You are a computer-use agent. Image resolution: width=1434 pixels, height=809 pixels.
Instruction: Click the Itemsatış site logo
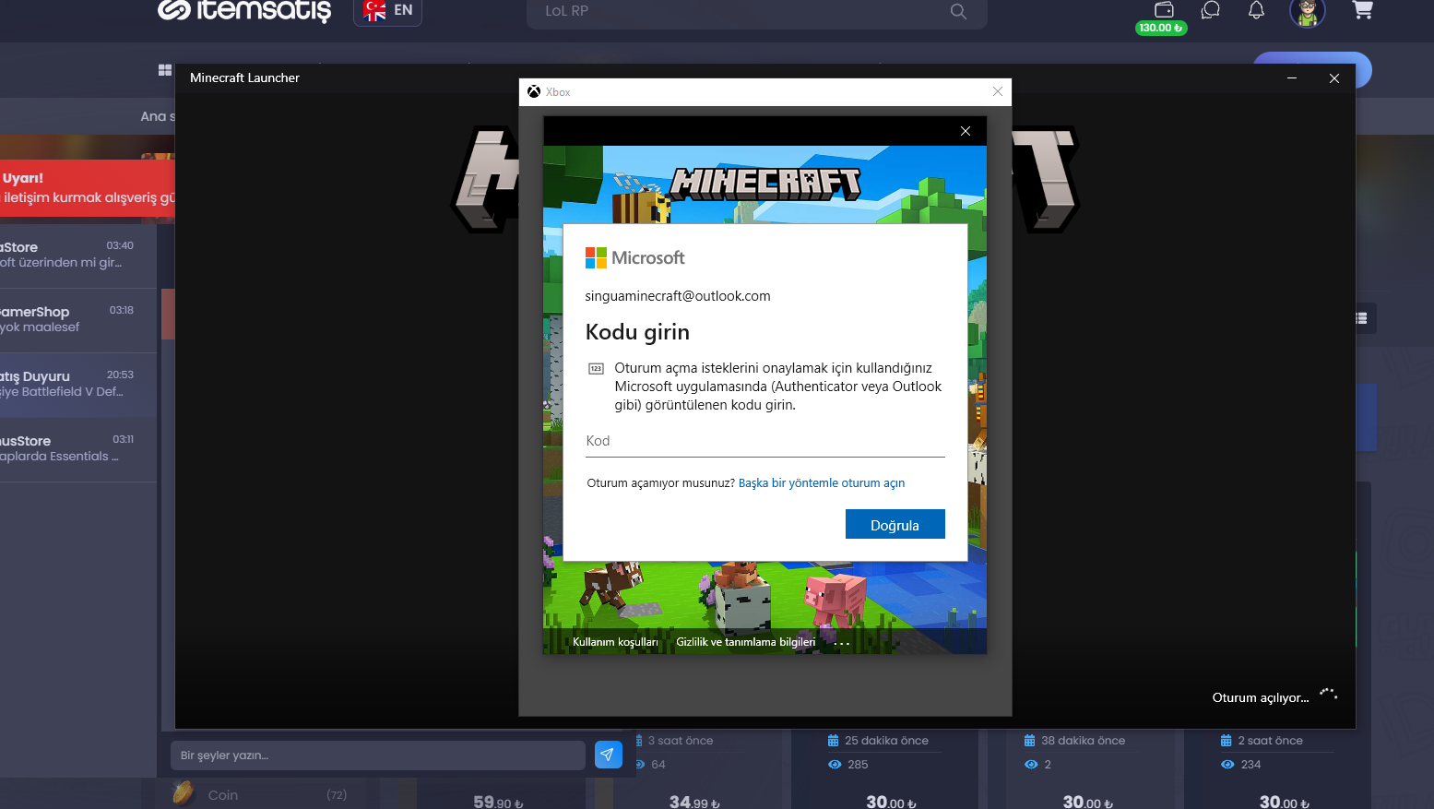[244, 10]
